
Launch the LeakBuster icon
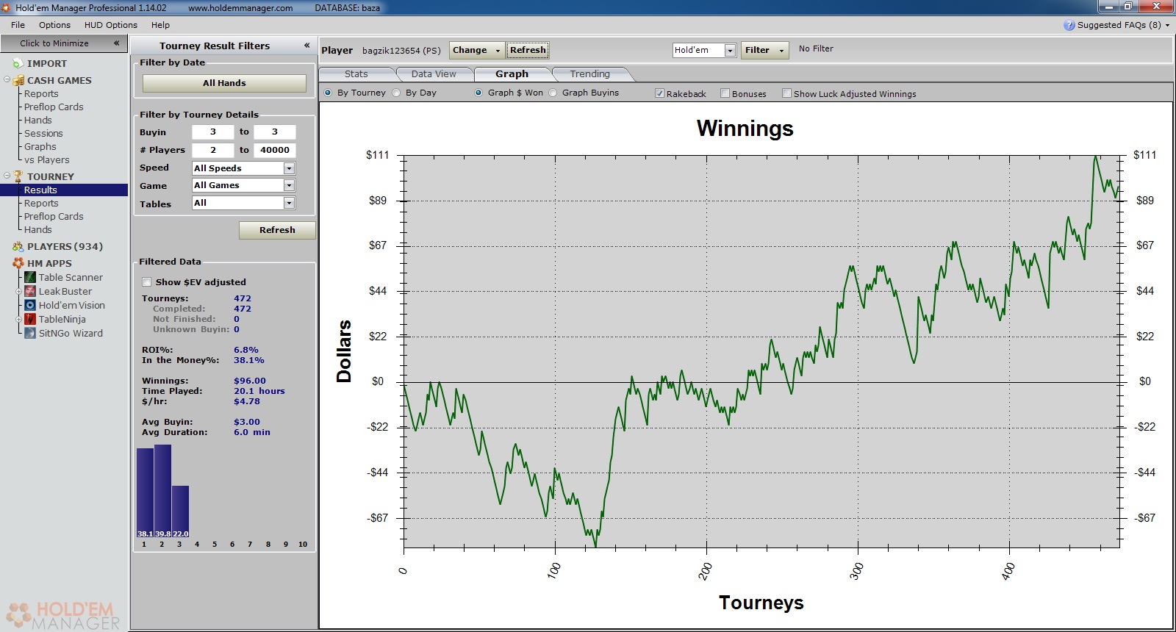30,291
